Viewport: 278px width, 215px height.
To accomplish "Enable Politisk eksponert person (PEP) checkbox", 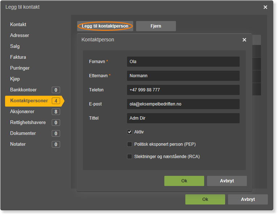I will pyautogui.click(x=130, y=144).
